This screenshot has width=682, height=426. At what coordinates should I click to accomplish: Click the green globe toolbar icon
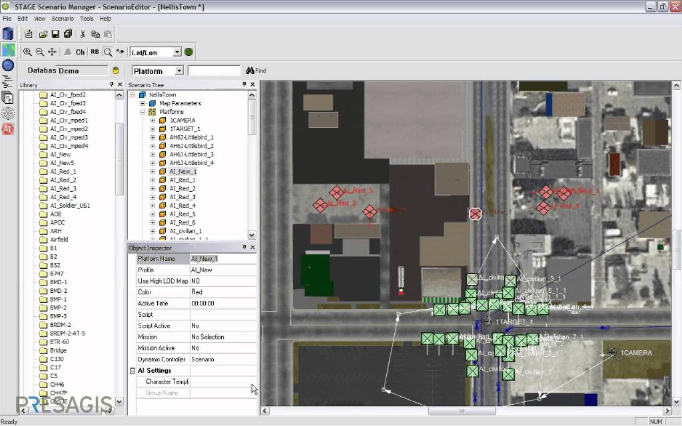[x=188, y=52]
